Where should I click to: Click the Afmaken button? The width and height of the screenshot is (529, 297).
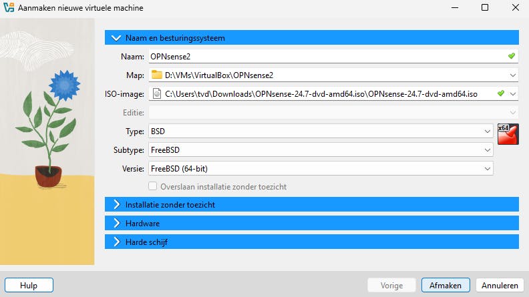(x=446, y=285)
